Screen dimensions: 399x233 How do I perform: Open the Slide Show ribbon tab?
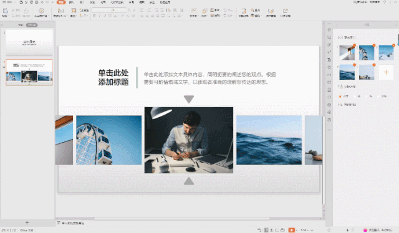117,2
